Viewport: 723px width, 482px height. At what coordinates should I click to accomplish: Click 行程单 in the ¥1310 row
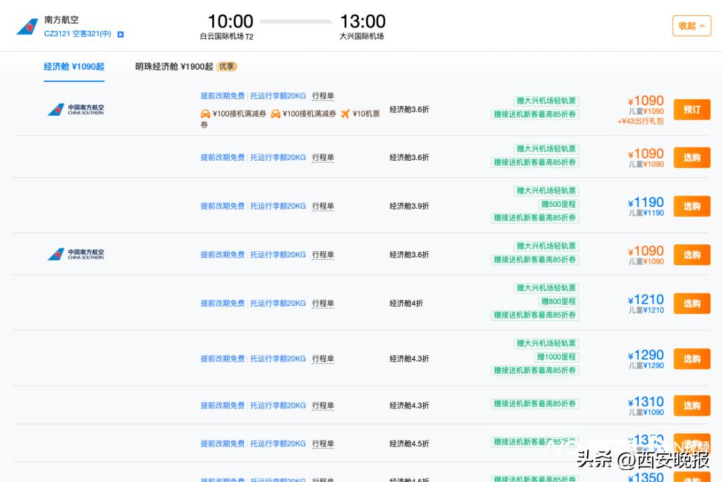tap(323, 406)
